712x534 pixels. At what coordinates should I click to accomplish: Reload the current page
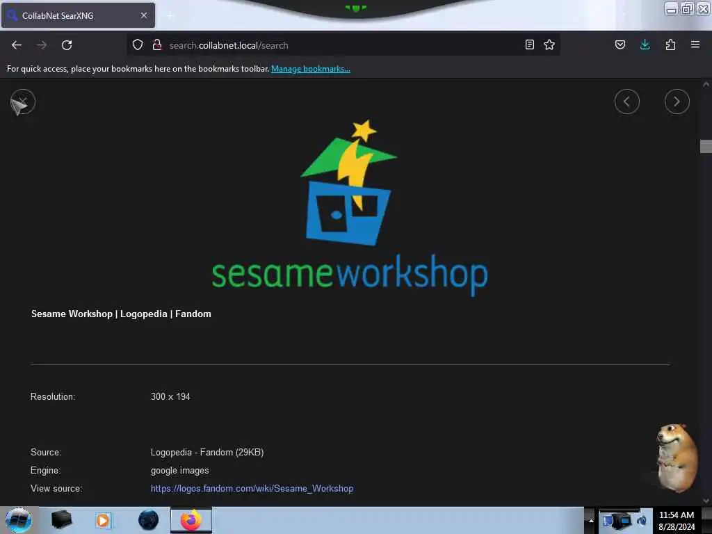tap(67, 45)
